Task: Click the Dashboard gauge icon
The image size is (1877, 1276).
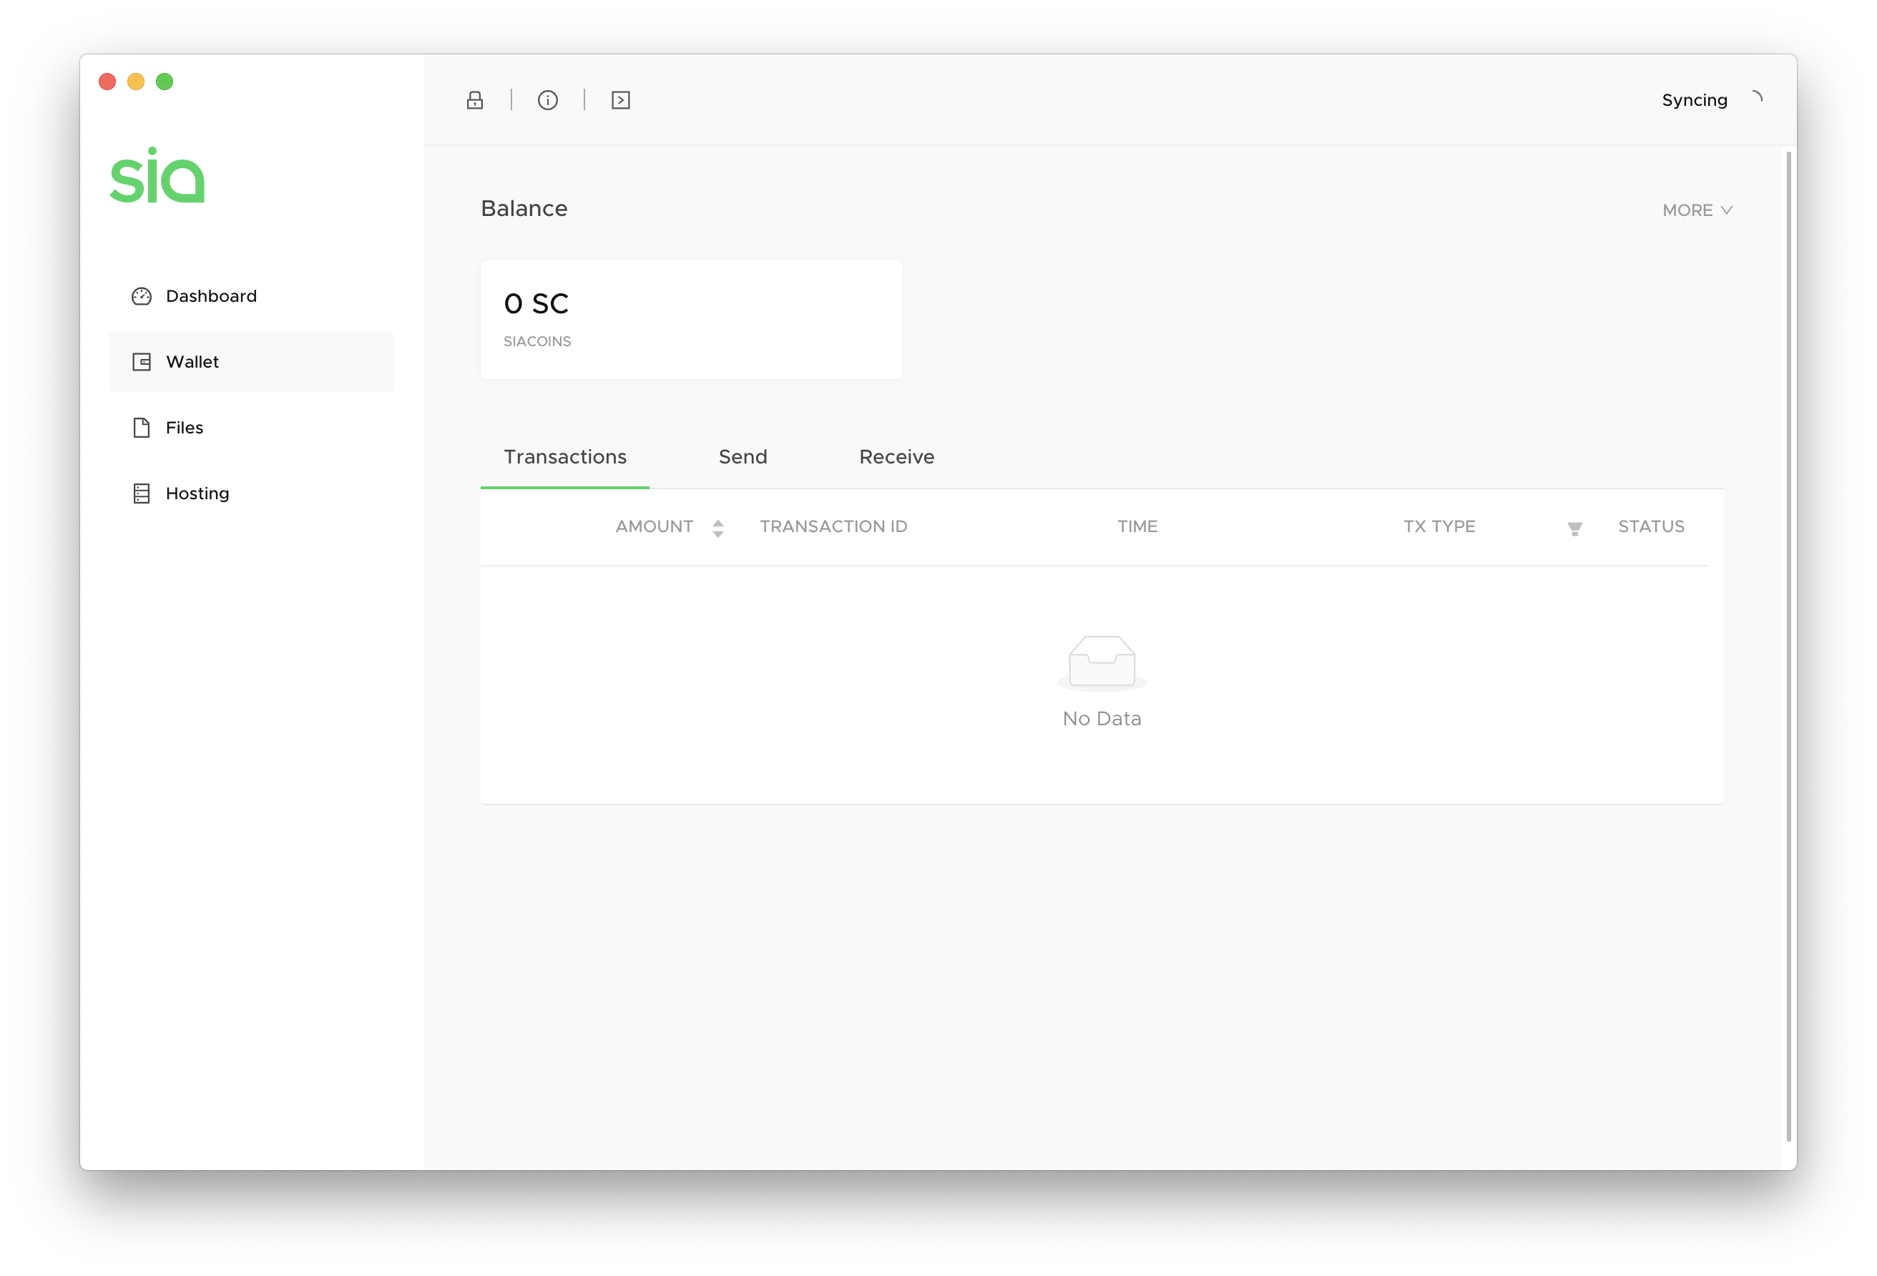Action: coord(142,296)
